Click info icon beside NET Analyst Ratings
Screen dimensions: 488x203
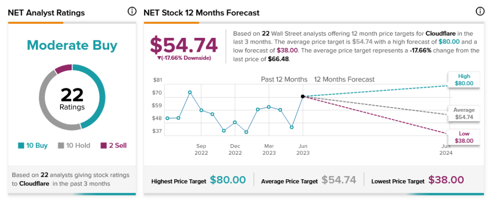[x=132, y=12]
